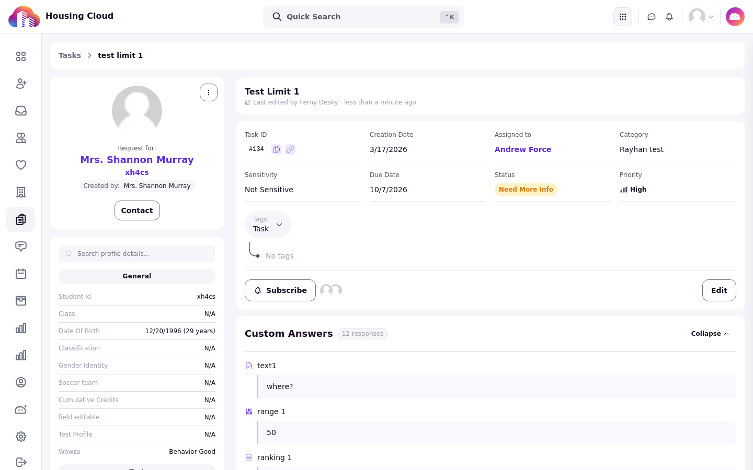Open the dashboard grid icon in sidebar
Viewport: 753px width, 470px height.
(x=21, y=56)
